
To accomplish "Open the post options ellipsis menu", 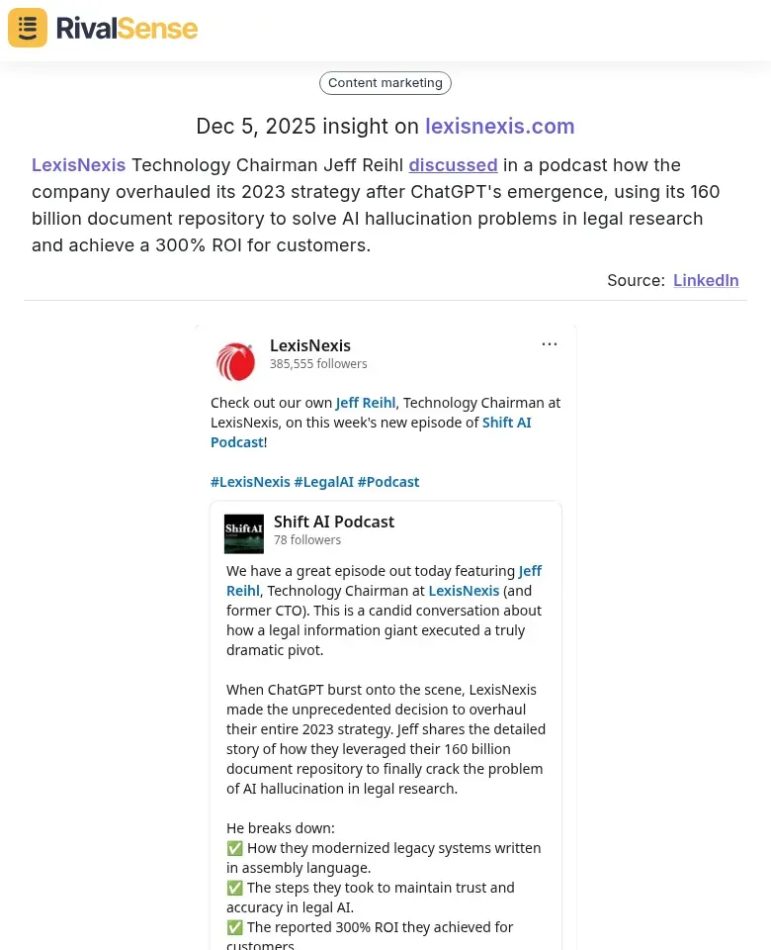I will coord(550,343).
